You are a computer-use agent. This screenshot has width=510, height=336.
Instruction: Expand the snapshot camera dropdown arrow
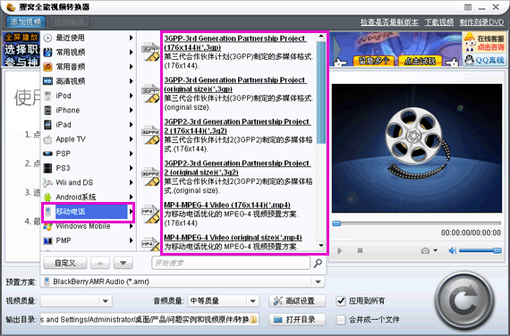pos(436,250)
